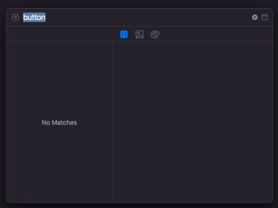Switch to the image media library tab
This screenshot has width=278, height=208.
pos(139,35)
